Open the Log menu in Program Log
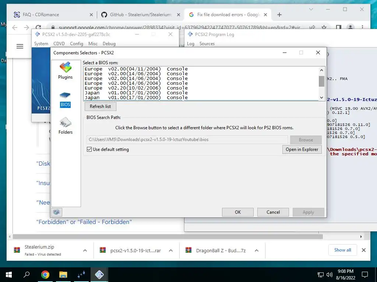This screenshot has height=282, width=377. [x=191, y=44]
